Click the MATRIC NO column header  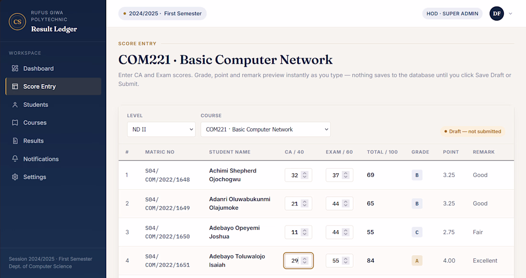point(160,152)
